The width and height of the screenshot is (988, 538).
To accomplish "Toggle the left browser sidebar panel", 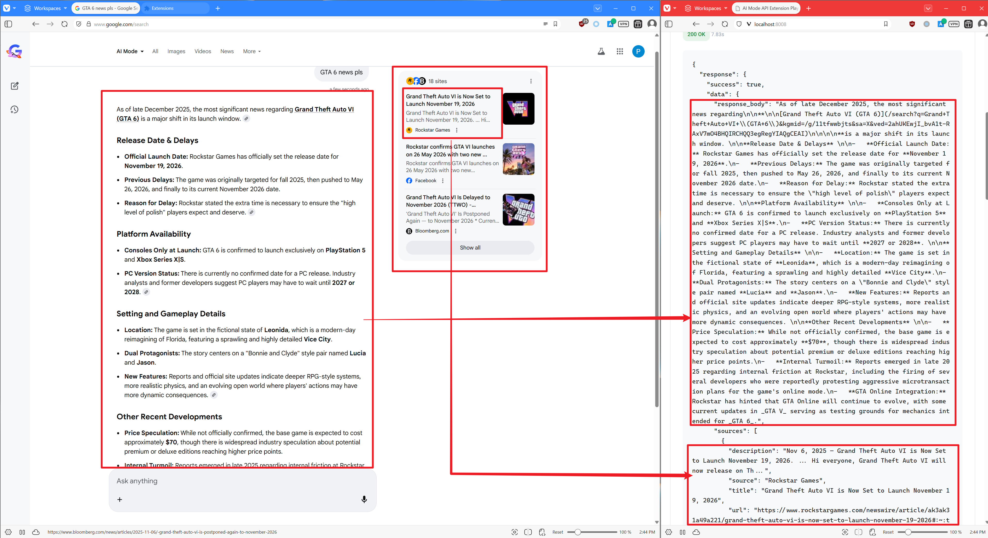I will [x=9, y=24].
